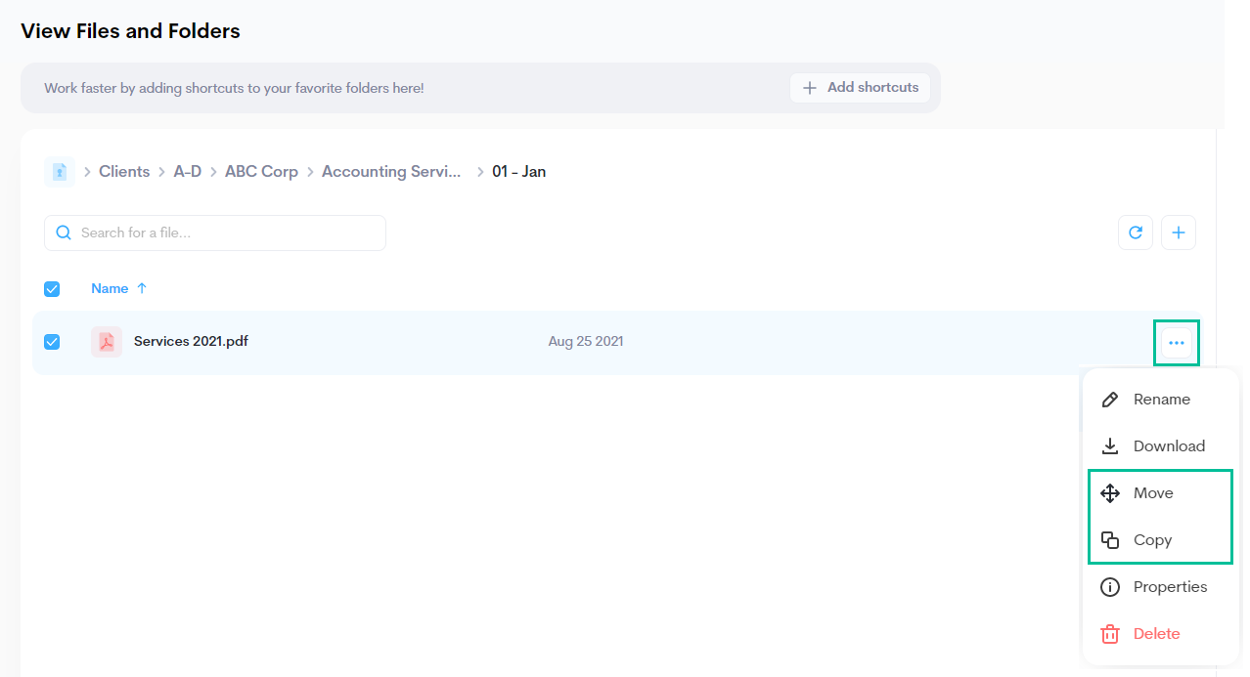The height and width of the screenshot is (677, 1250).
Task: Choose Move in the context menu
Action: pos(1152,493)
